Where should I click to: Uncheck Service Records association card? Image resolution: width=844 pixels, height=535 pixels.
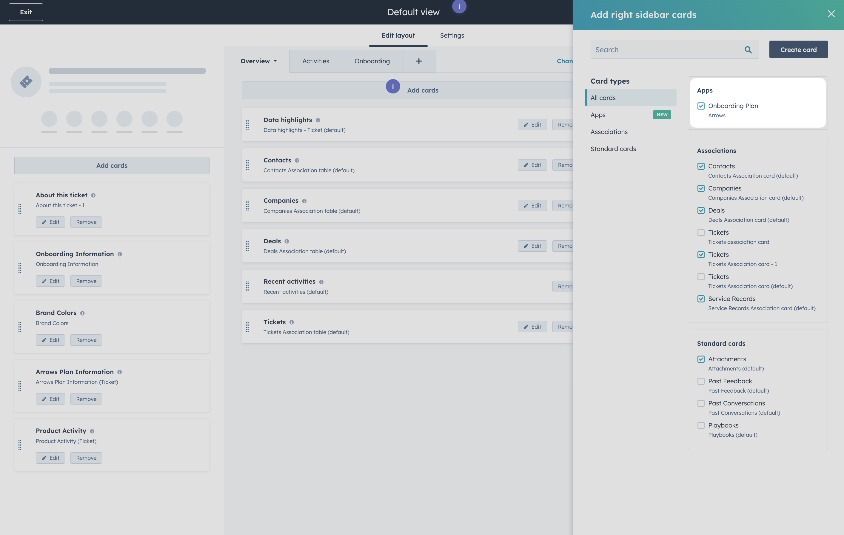pyautogui.click(x=701, y=299)
